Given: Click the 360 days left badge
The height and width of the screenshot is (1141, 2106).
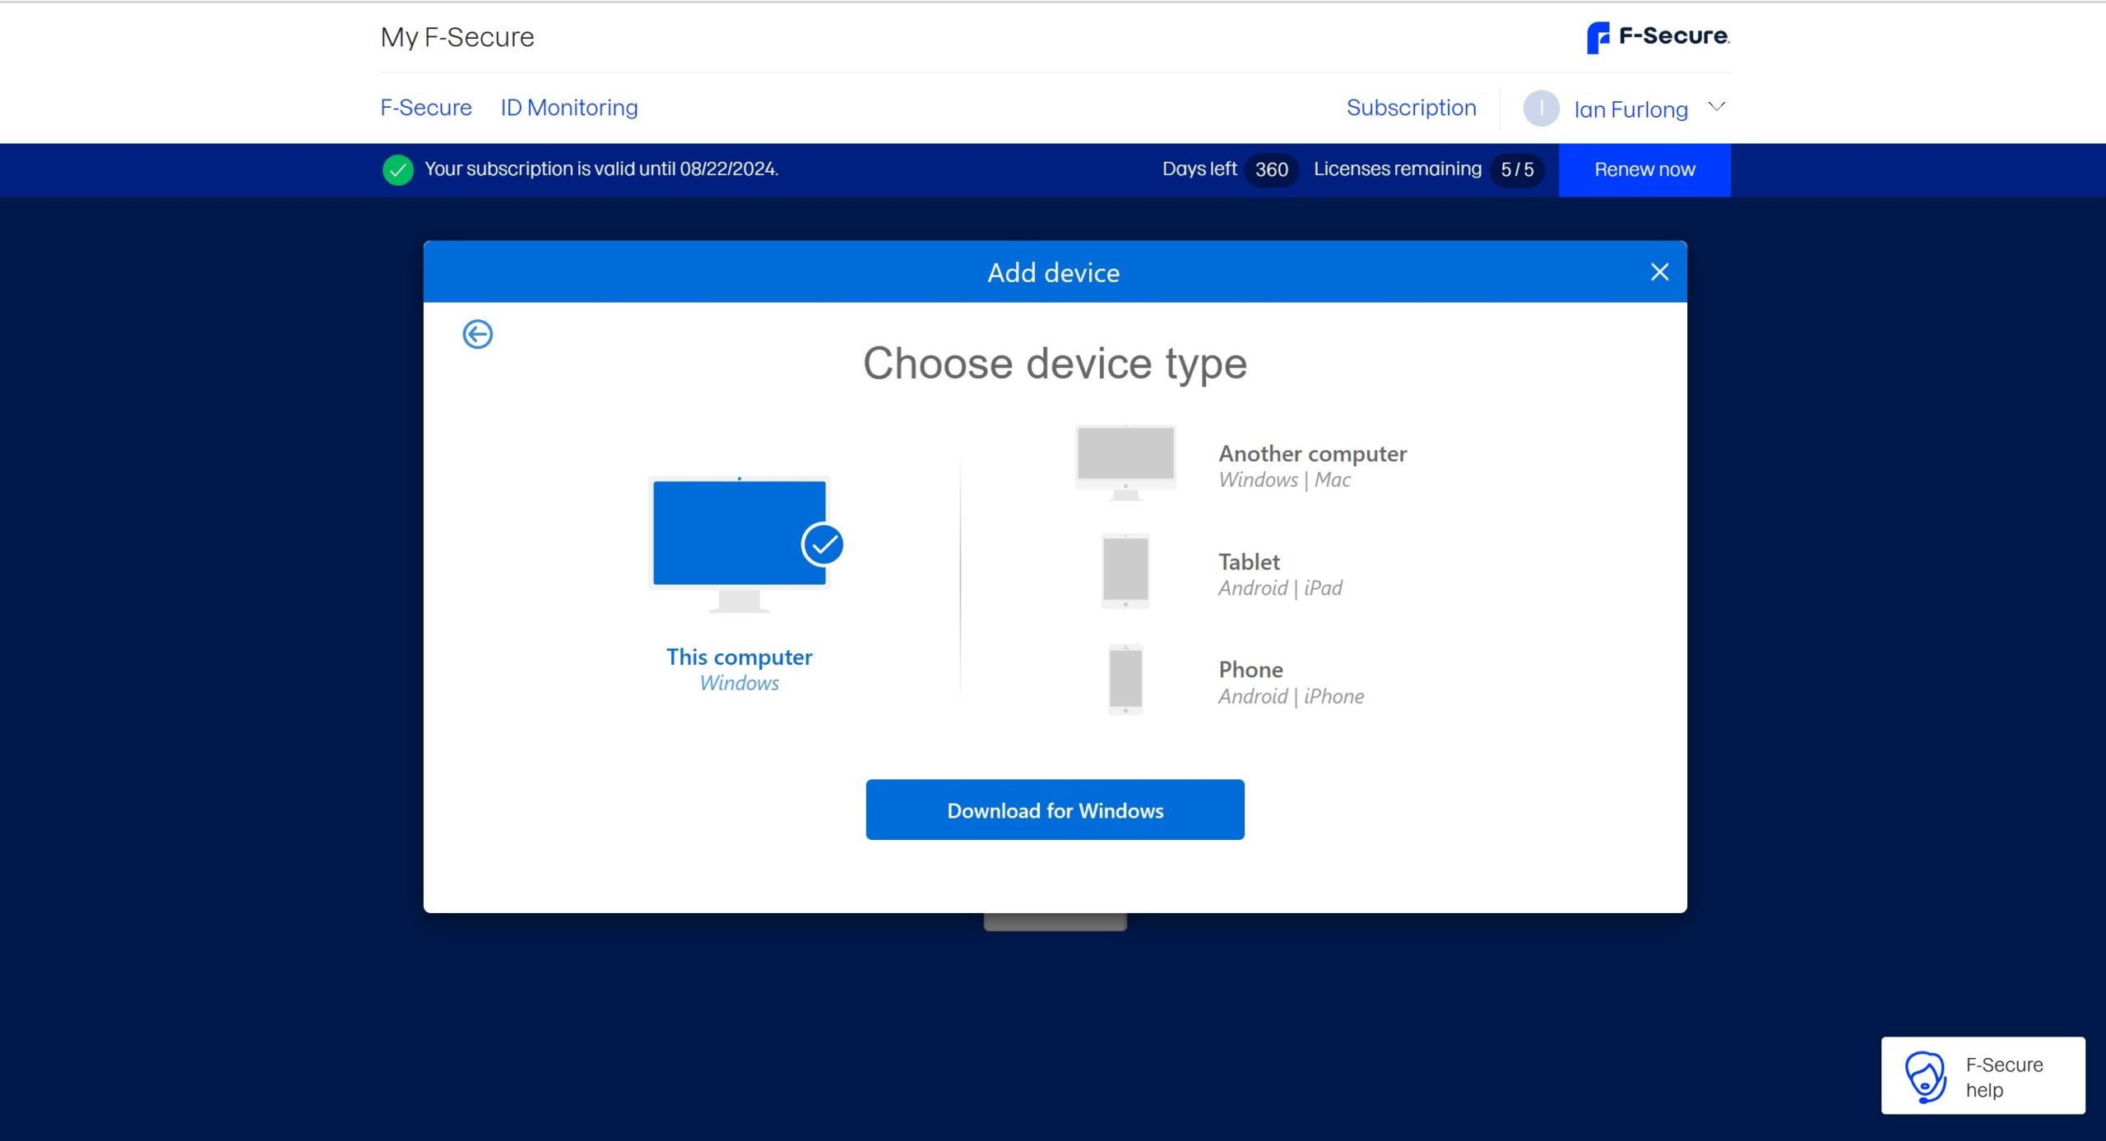Looking at the screenshot, I should coord(1271,169).
